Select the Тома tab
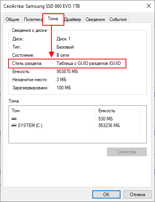 point(53,19)
